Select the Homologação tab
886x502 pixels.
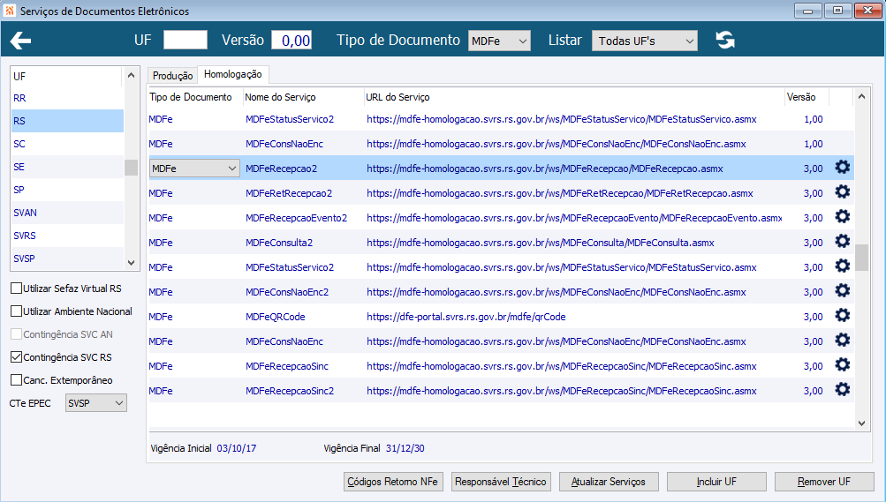click(x=233, y=74)
